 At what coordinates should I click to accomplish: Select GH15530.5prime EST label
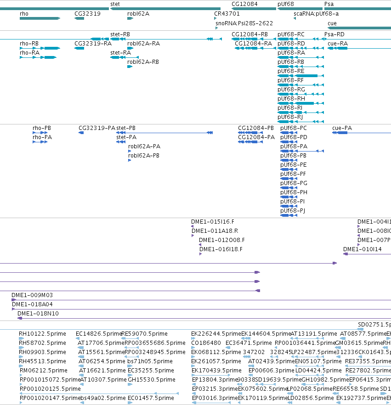[x=152, y=380]
